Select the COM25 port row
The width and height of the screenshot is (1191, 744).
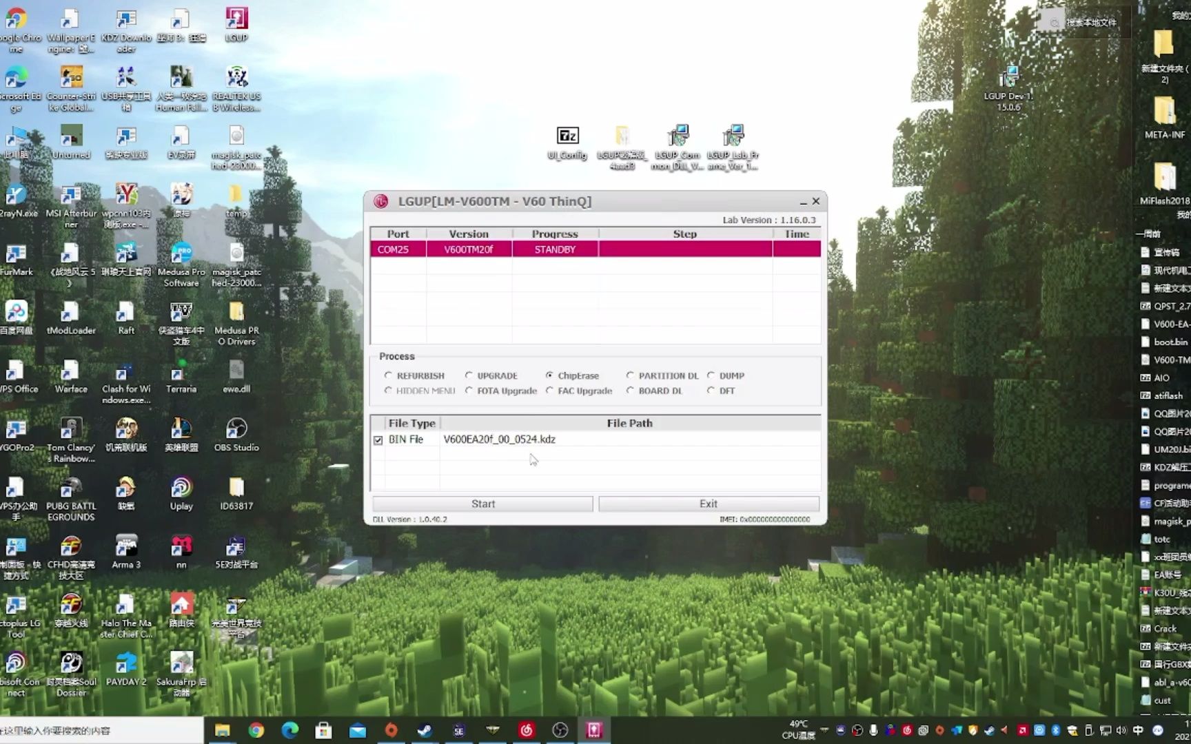coord(595,249)
